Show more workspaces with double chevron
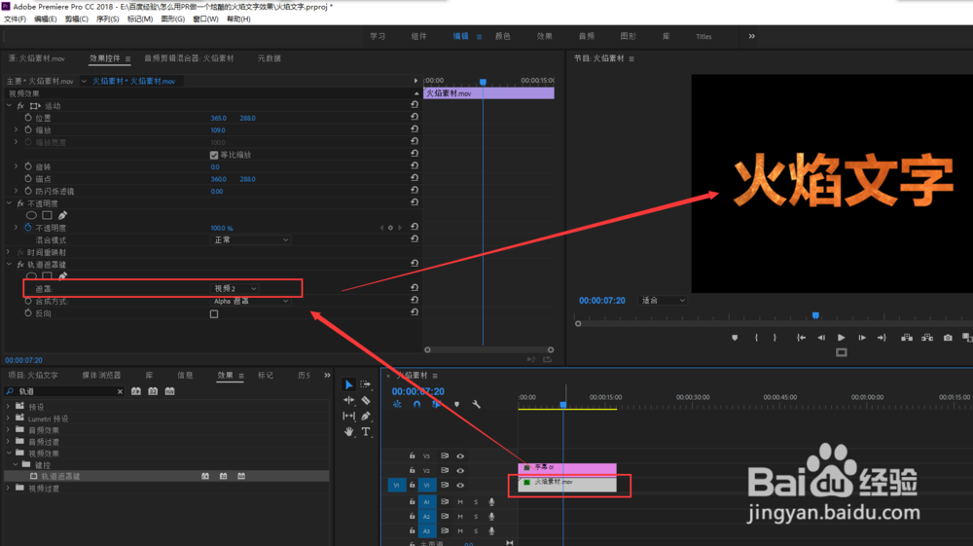The height and width of the screenshot is (546, 973). 751,36
